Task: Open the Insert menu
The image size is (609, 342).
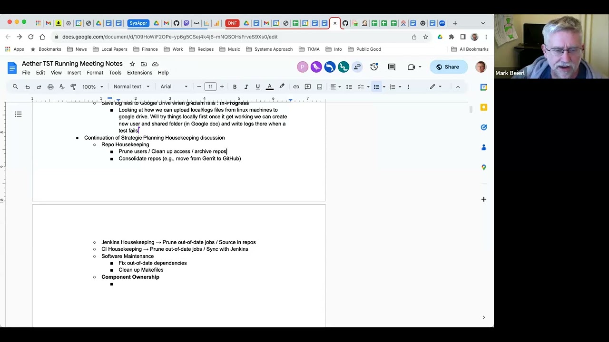Action: tap(74, 73)
